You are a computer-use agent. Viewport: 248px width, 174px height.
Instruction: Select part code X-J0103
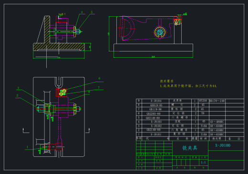[156, 122]
